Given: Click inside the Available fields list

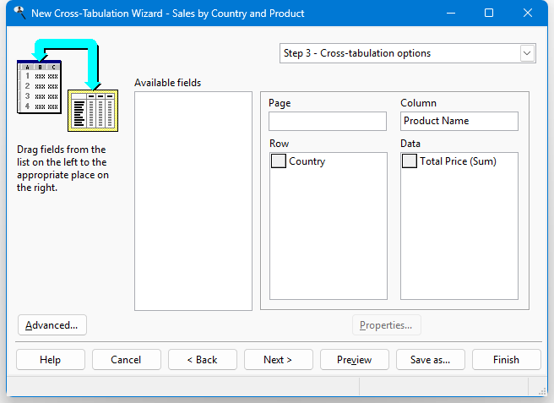Looking at the screenshot, I should tap(193, 200).
